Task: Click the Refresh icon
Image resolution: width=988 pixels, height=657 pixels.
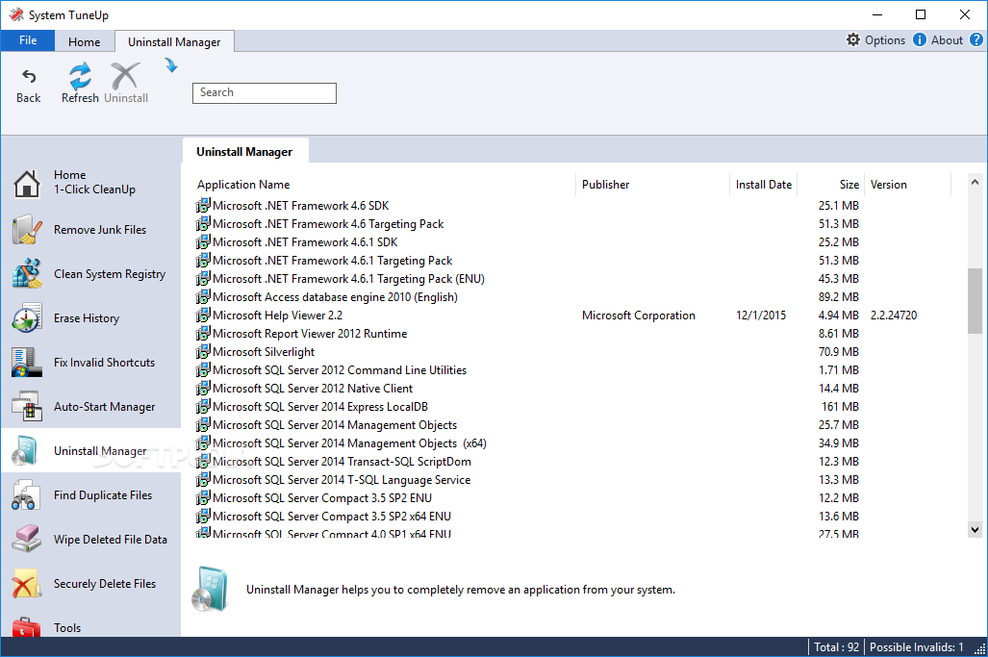Action: click(x=80, y=76)
